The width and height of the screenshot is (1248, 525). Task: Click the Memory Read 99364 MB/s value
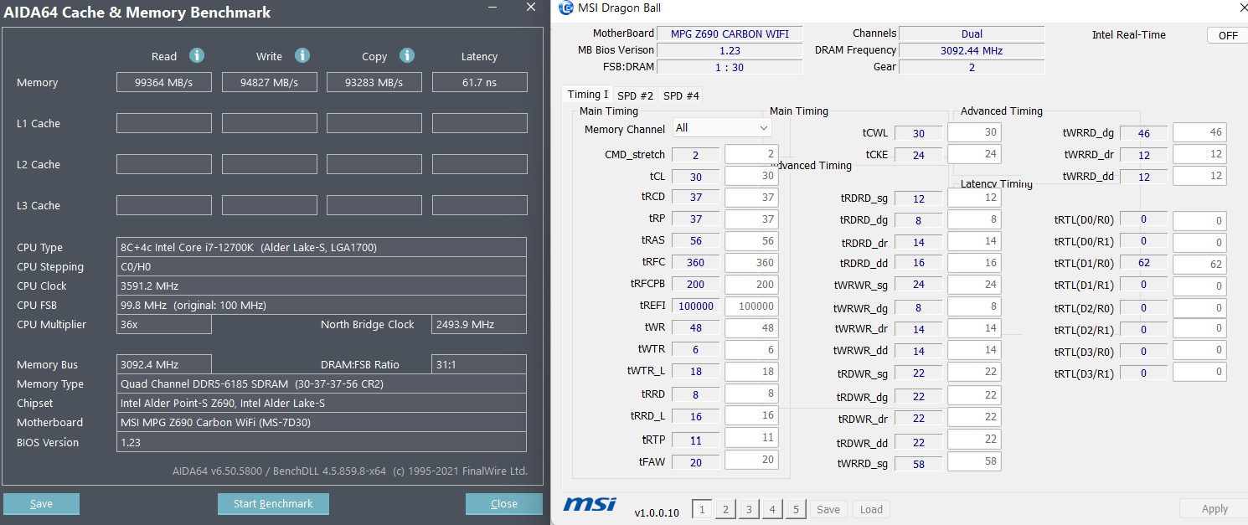coord(164,82)
